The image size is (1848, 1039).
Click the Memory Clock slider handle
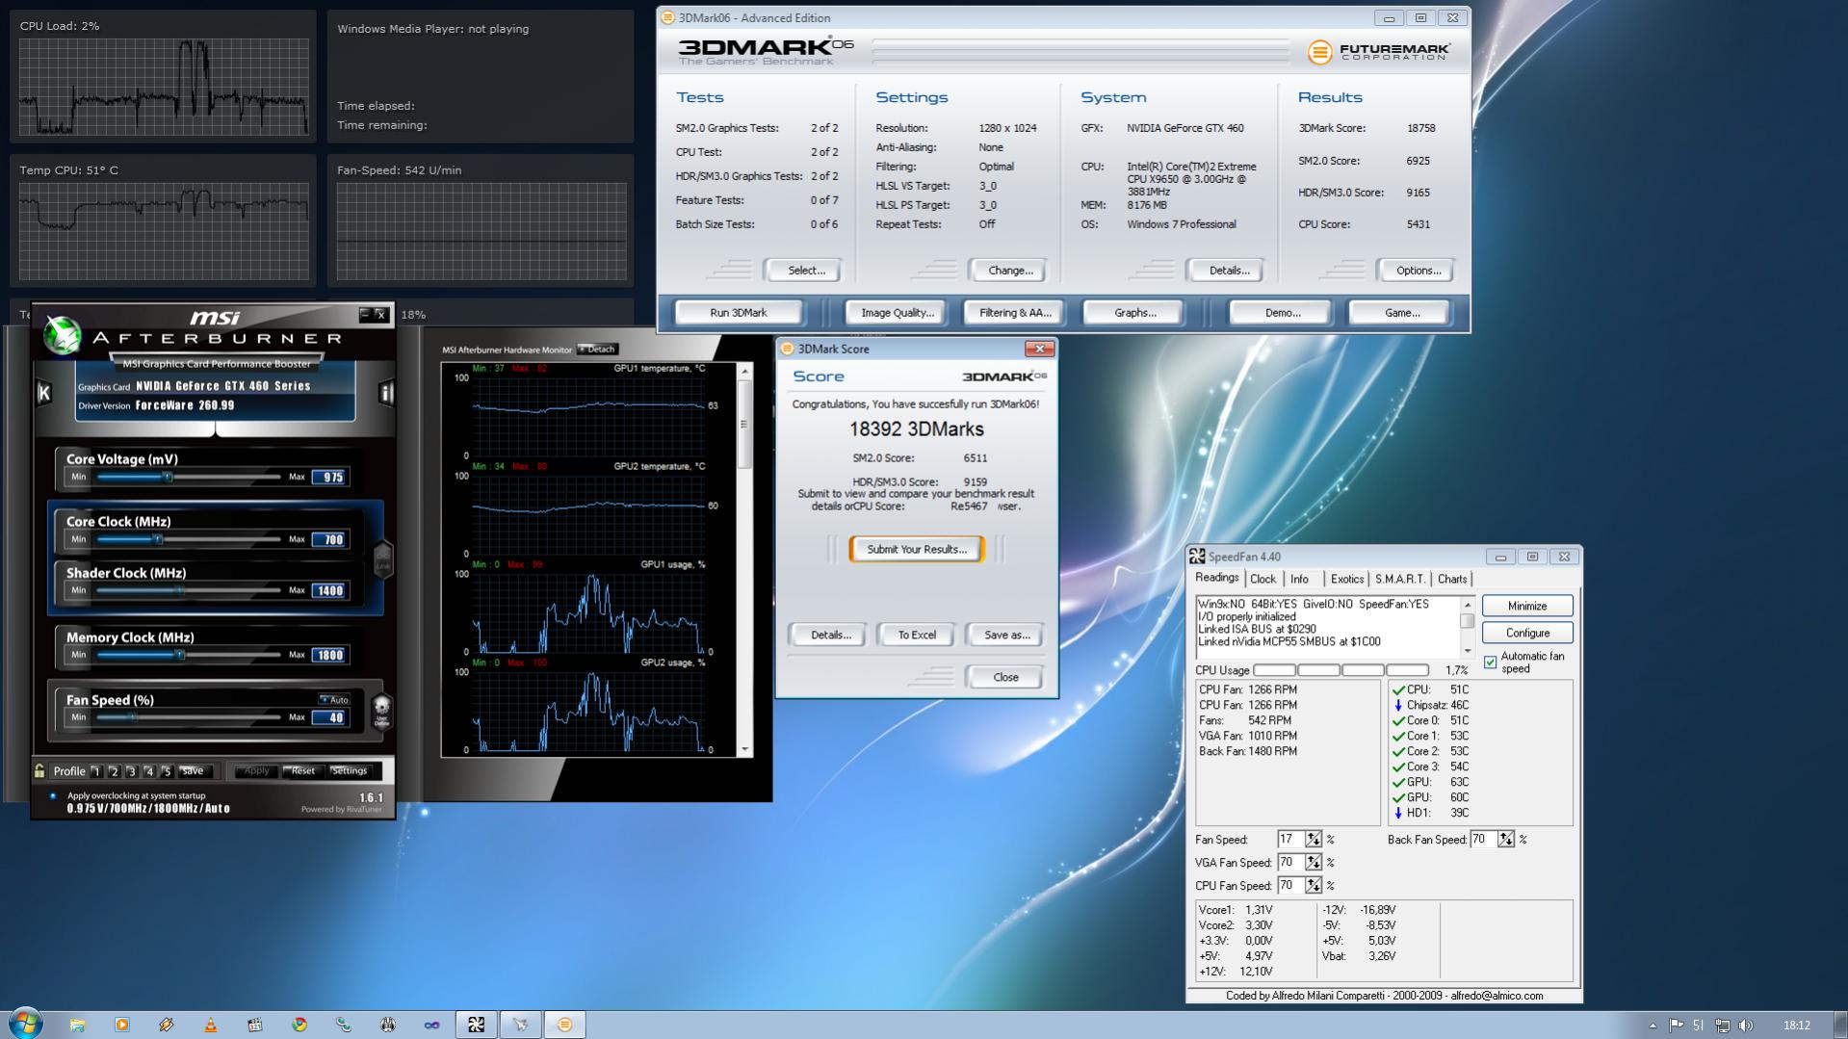pos(179,655)
